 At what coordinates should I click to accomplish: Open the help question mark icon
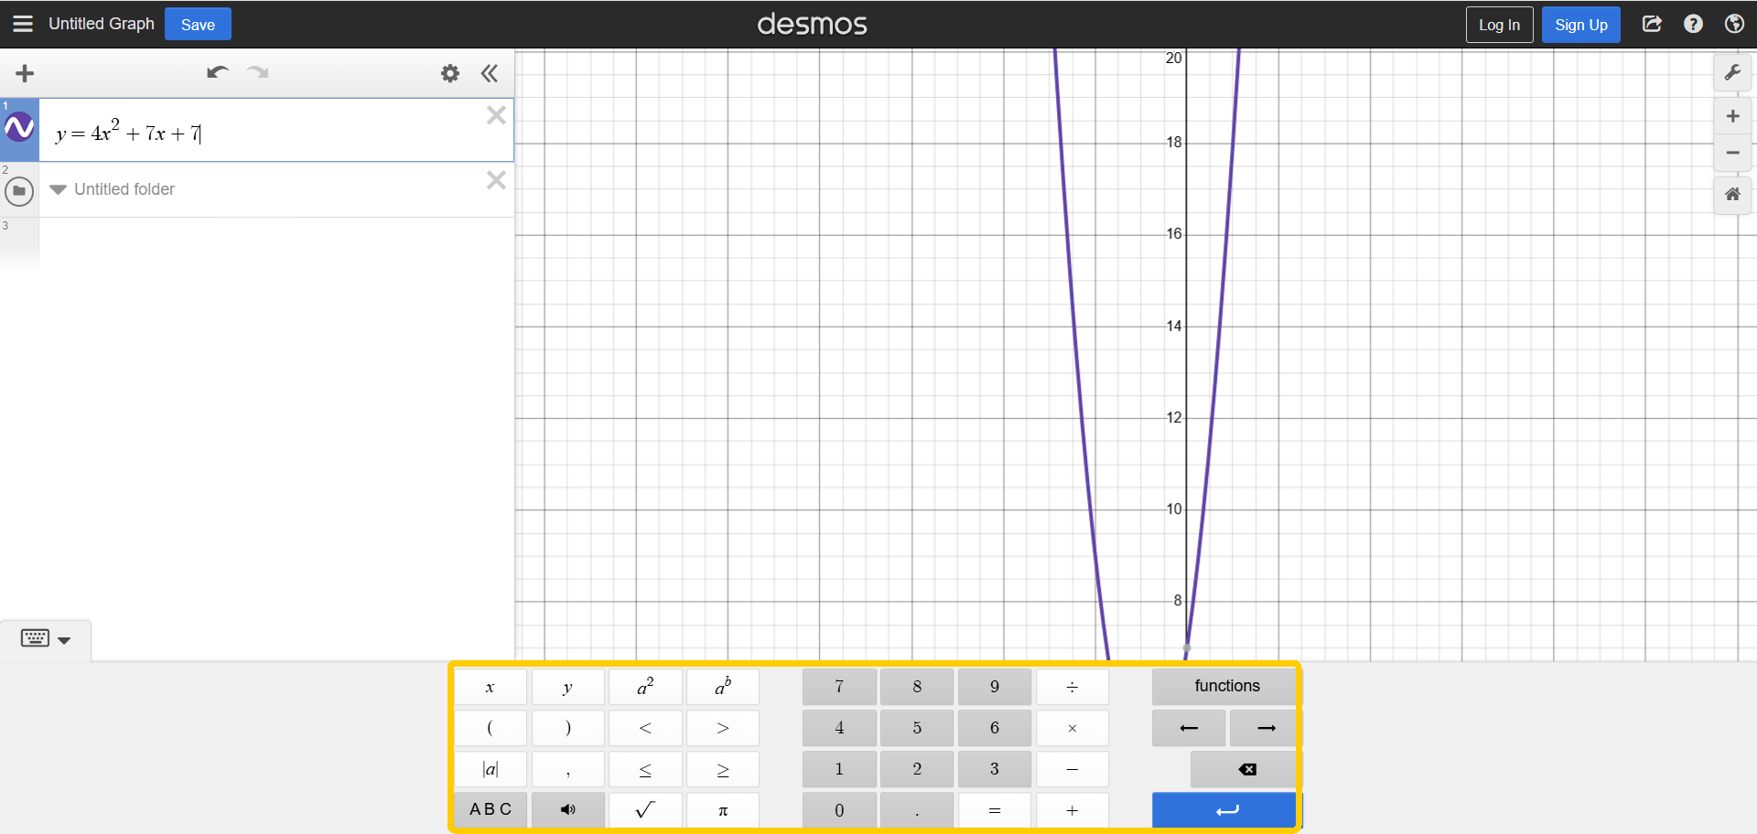tap(1693, 24)
